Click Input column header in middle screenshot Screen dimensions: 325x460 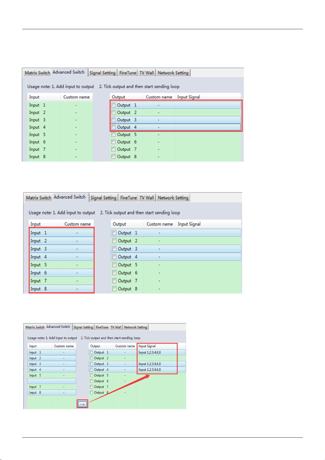coord(45,224)
